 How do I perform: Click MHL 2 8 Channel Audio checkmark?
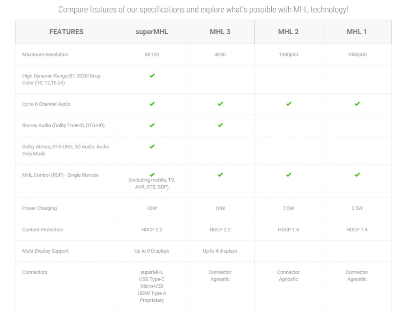point(288,104)
